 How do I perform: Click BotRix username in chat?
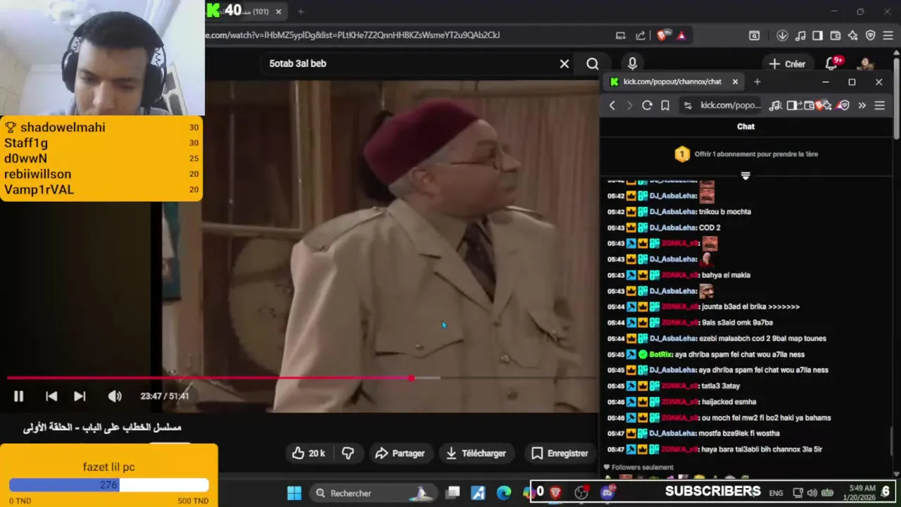(x=660, y=354)
